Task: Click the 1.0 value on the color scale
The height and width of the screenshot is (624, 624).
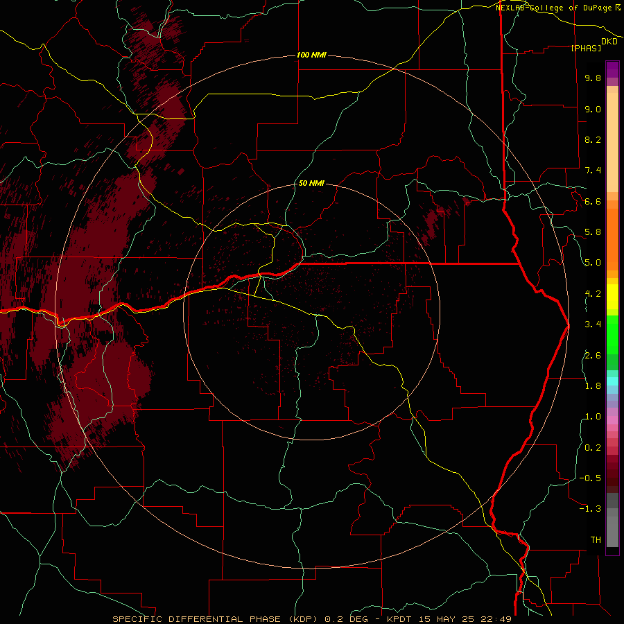Action: (x=593, y=417)
